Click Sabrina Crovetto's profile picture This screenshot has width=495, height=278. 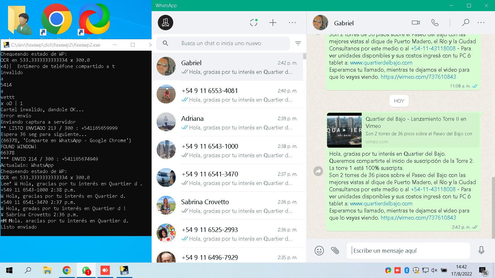[x=166, y=205]
